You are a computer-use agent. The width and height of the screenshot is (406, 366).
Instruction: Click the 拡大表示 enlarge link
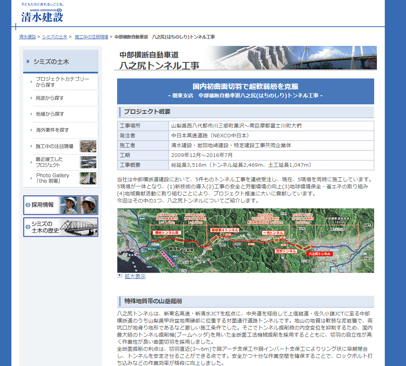click(135, 276)
